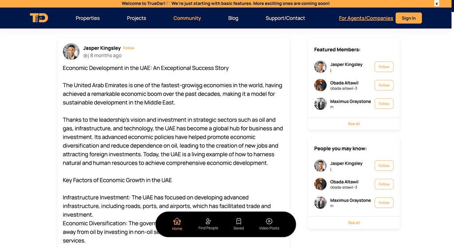This screenshot has width=454, height=247.
Task: Click Maximus Graystone's avatar in Featured Members
Action: [x=320, y=104]
